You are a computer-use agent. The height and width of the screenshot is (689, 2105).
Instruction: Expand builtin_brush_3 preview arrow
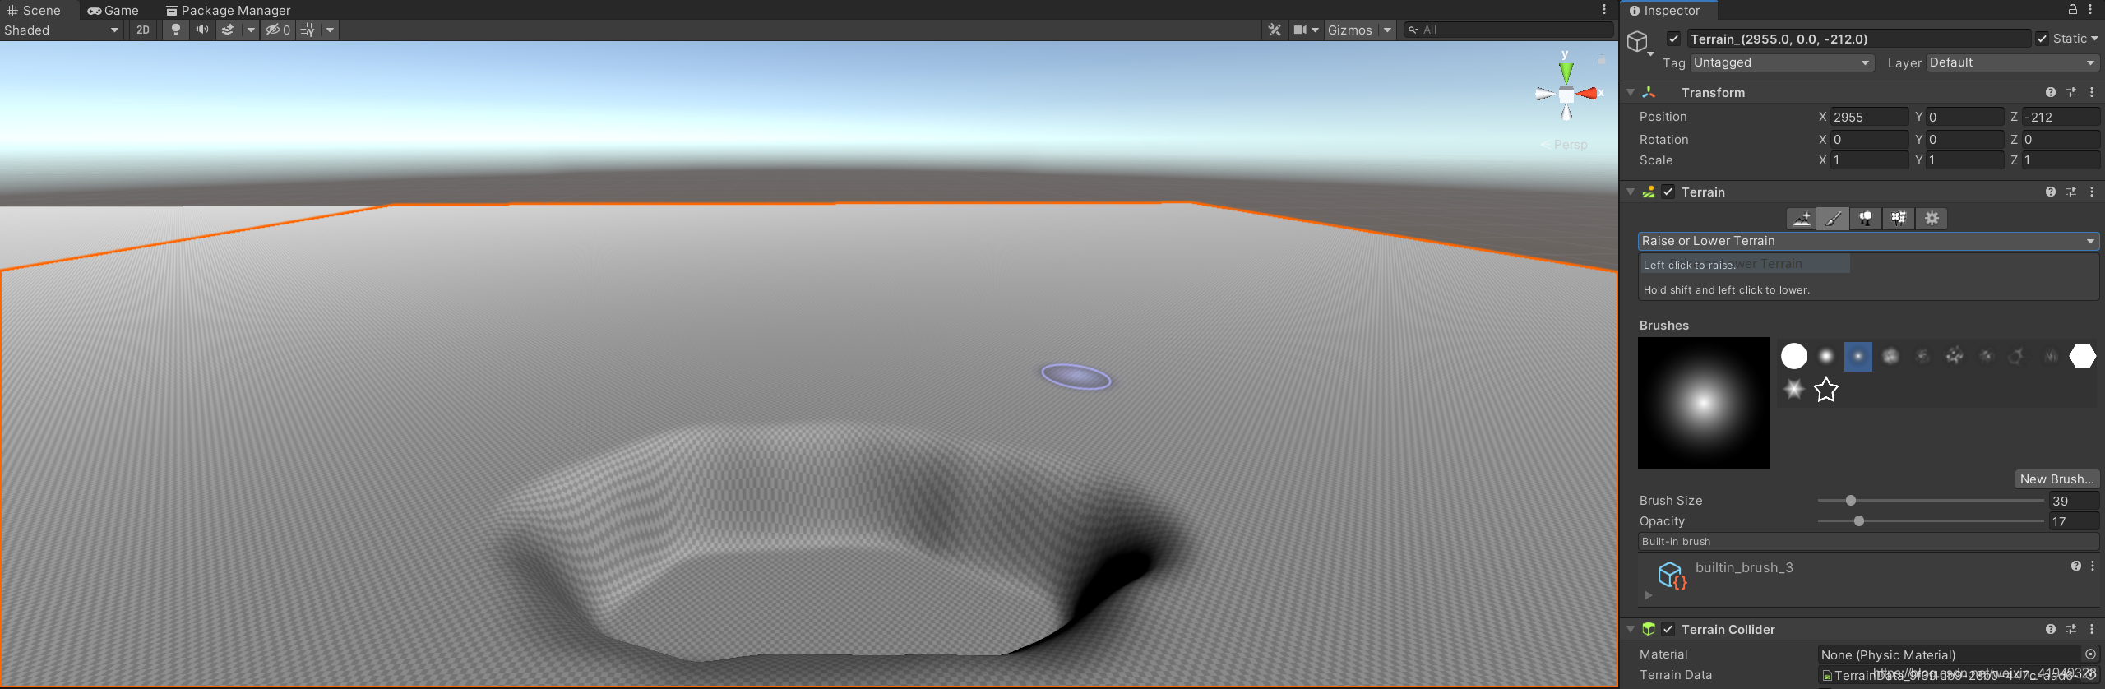tap(1649, 595)
